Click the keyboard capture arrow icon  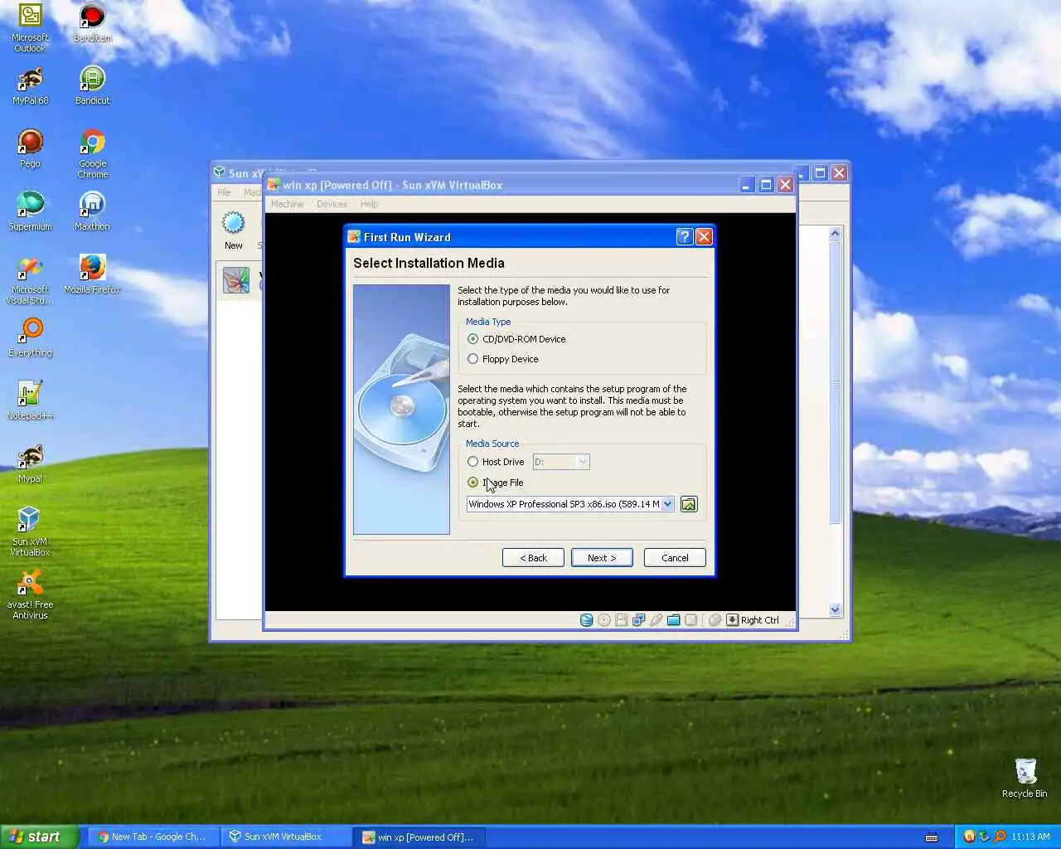(733, 620)
